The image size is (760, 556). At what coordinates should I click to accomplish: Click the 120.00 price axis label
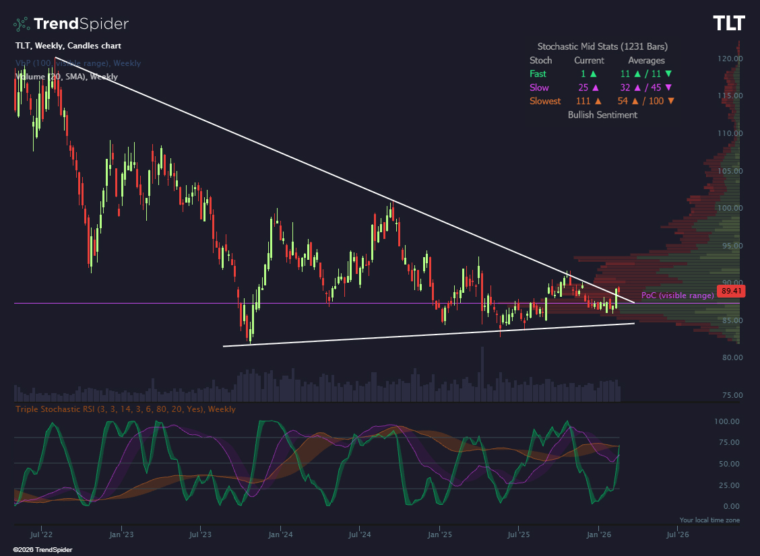point(730,59)
